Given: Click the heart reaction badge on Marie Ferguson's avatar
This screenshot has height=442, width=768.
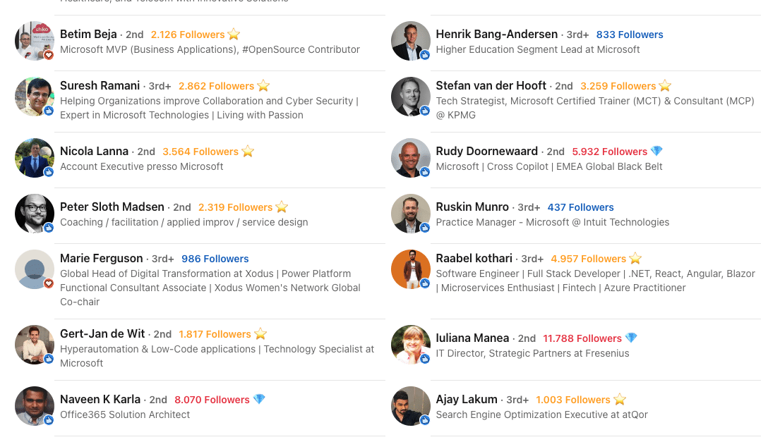Looking at the screenshot, I should click(49, 283).
